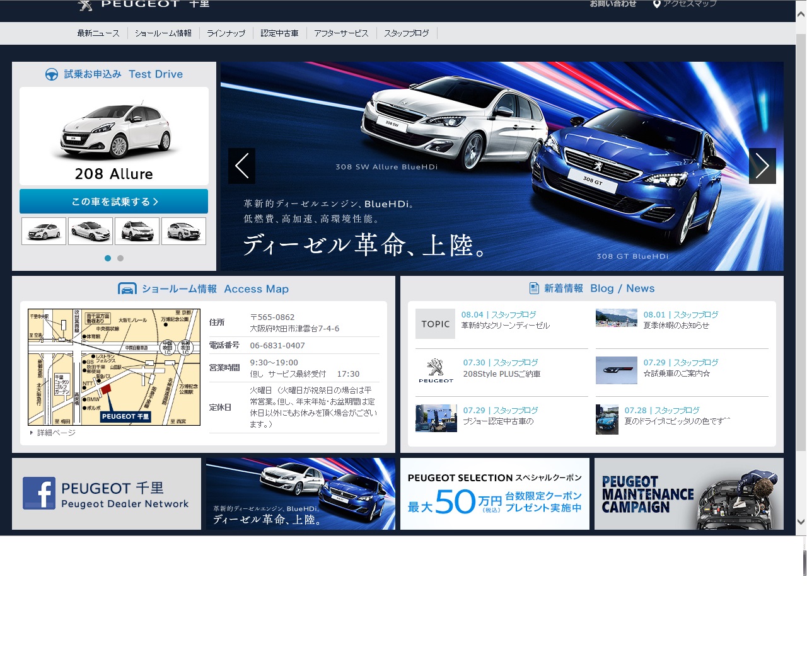Open the blue car thumbnail for 07.28 post
This screenshot has width=807, height=645.
[x=607, y=420]
